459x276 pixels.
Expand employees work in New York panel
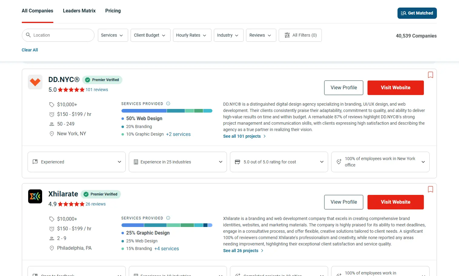380,162
